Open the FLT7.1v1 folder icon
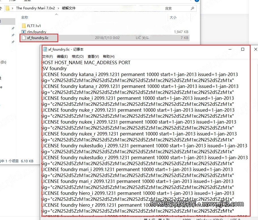 coord(24,26)
